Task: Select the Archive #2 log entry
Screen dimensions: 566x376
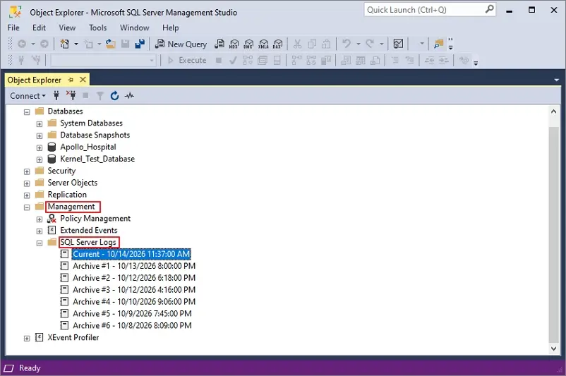Action: click(x=134, y=278)
